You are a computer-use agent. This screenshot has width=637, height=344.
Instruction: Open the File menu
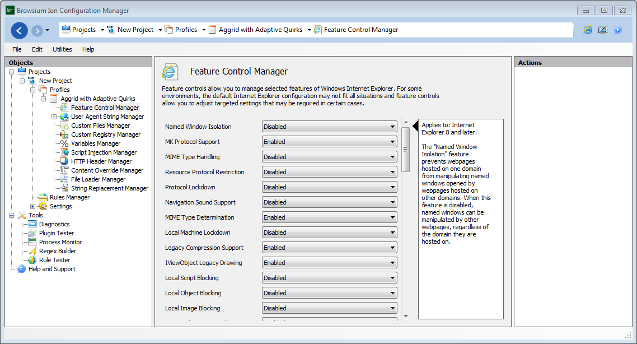[x=17, y=49]
